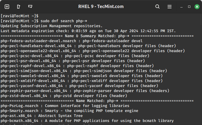This screenshot has height=125, width=202.
Task: Click the Last metadata expiration check line
Action: coord(88,31)
